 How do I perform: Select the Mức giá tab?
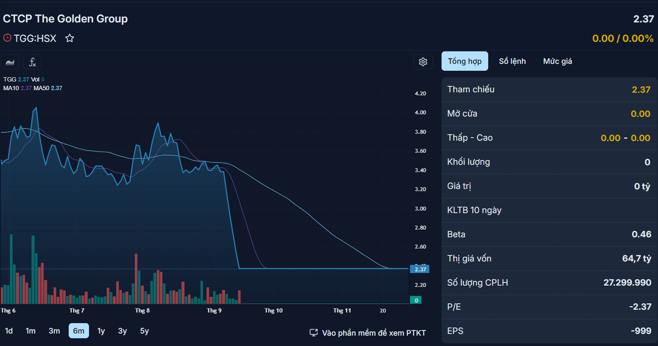pos(557,61)
